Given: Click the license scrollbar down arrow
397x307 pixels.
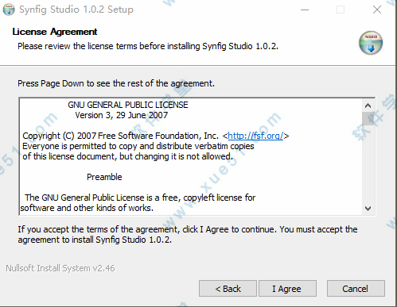Looking at the screenshot, I should pyautogui.click(x=368, y=209).
